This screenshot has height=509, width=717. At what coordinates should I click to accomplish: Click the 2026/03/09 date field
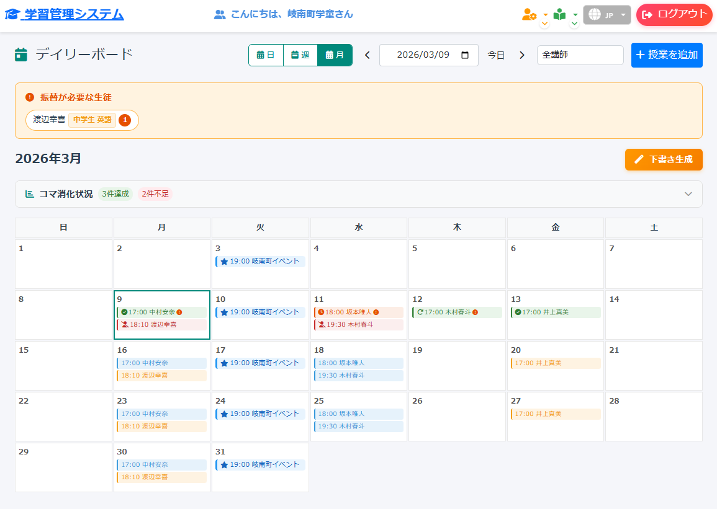pyautogui.click(x=428, y=55)
